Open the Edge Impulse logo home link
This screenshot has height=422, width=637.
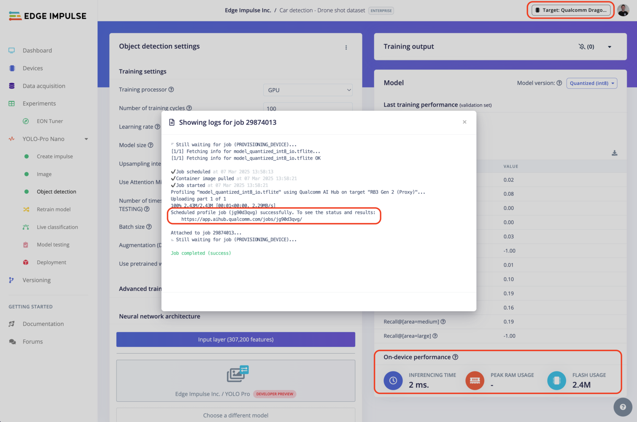(x=47, y=16)
